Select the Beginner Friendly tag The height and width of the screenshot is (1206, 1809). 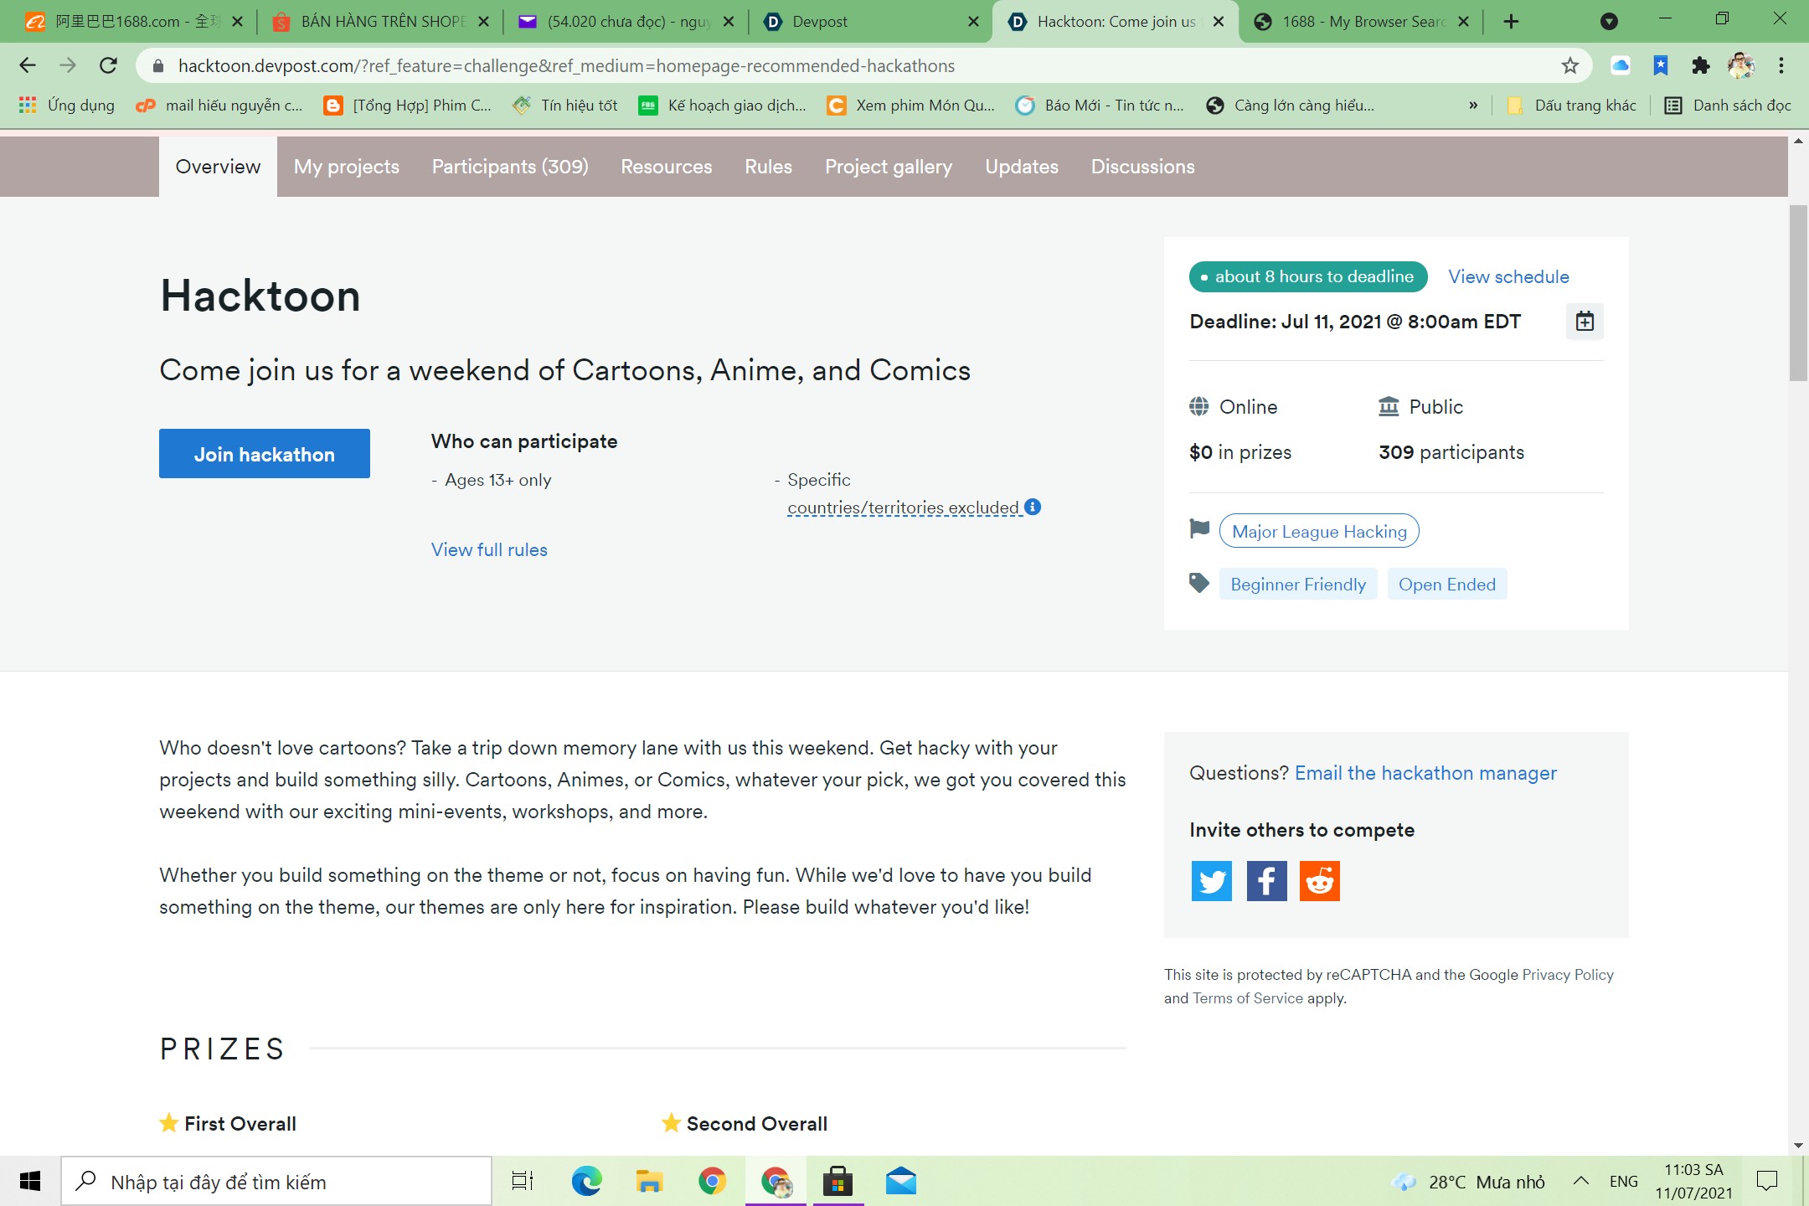pyautogui.click(x=1297, y=585)
